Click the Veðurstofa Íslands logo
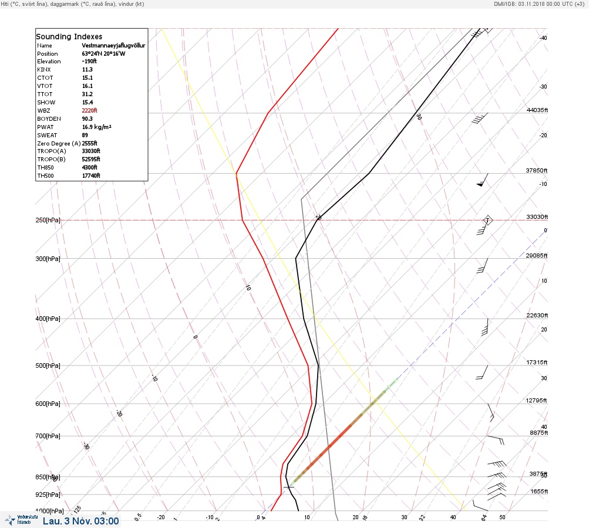This screenshot has height=528, width=589. click(x=21, y=520)
